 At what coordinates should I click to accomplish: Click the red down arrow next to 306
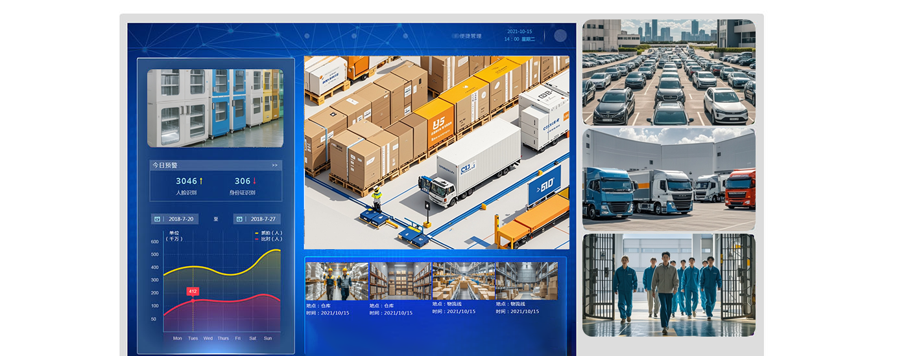[x=255, y=181]
